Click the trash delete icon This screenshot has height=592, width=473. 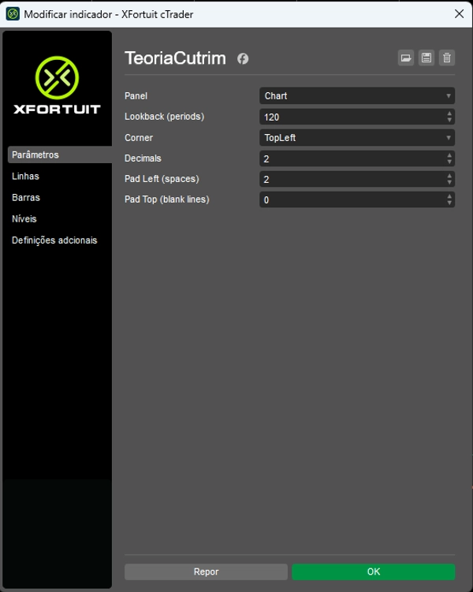447,58
